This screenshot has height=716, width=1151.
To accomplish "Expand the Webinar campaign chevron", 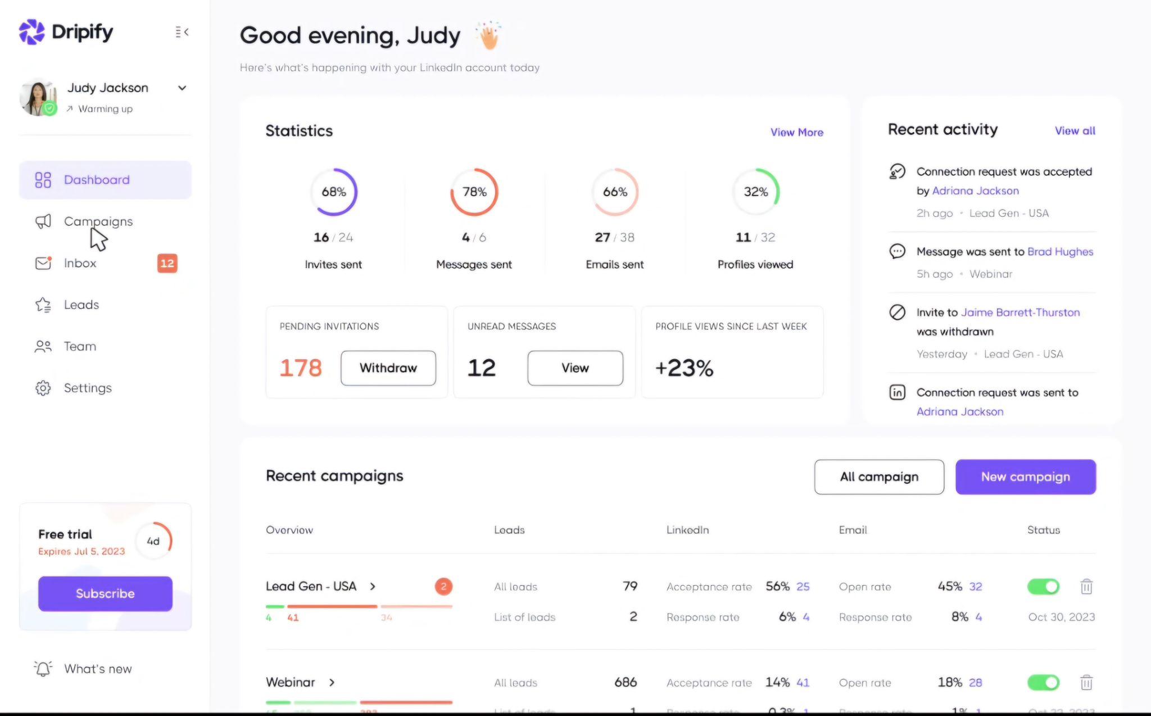I will tap(332, 682).
